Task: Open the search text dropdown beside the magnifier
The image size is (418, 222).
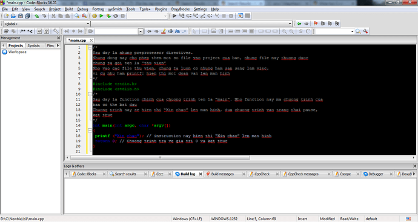Action: click(x=352, y=31)
